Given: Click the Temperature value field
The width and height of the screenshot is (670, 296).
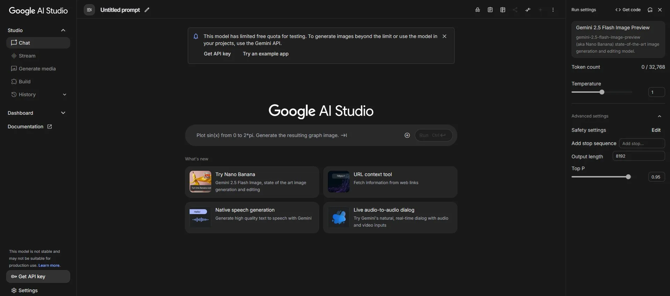Looking at the screenshot, I should 656,92.
